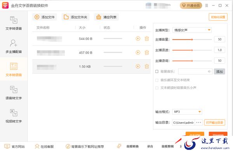The width and height of the screenshot is (233, 151).
Task: Click the 开通会员 button
Action: point(191,5)
